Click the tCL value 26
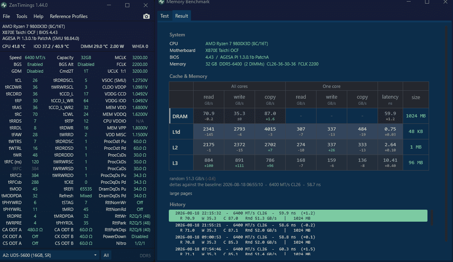 tap(35, 80)
